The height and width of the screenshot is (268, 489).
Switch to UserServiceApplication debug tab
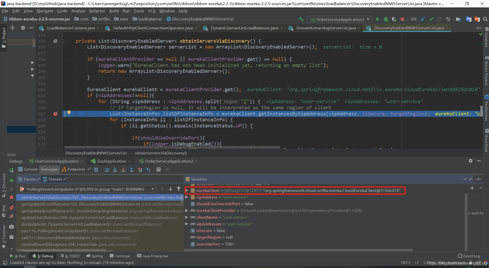pos(57,161)
